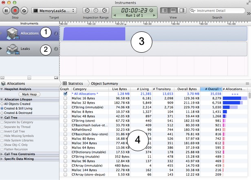Open the Allocations detail pane selector
The width and height of the screenshot is (251, 180).
[x=13, y=84]
